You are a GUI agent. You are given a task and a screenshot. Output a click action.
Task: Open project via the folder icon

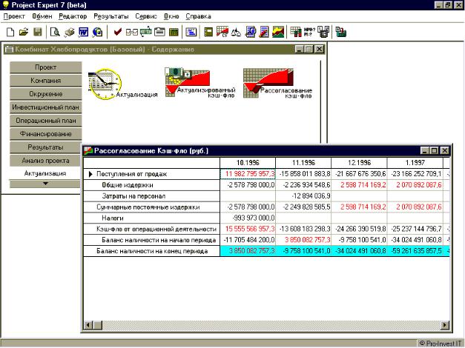point(24,32)
